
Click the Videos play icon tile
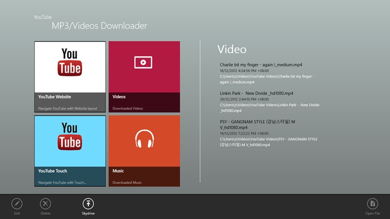tap(143, 63)
